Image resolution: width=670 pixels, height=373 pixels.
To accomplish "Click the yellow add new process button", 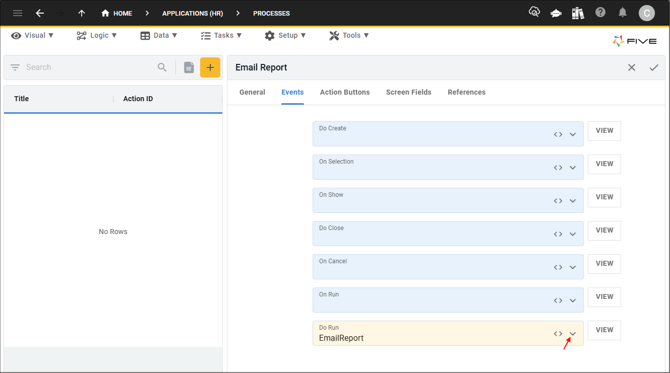I will pos(210,67).
